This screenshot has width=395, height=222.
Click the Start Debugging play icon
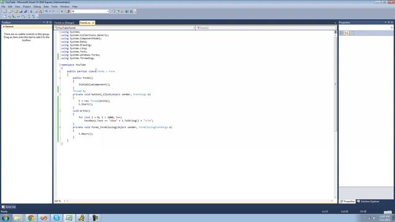[x=62, y=11]
